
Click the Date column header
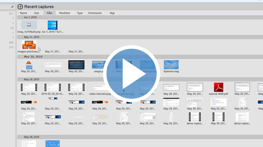[x=49, y=13]
